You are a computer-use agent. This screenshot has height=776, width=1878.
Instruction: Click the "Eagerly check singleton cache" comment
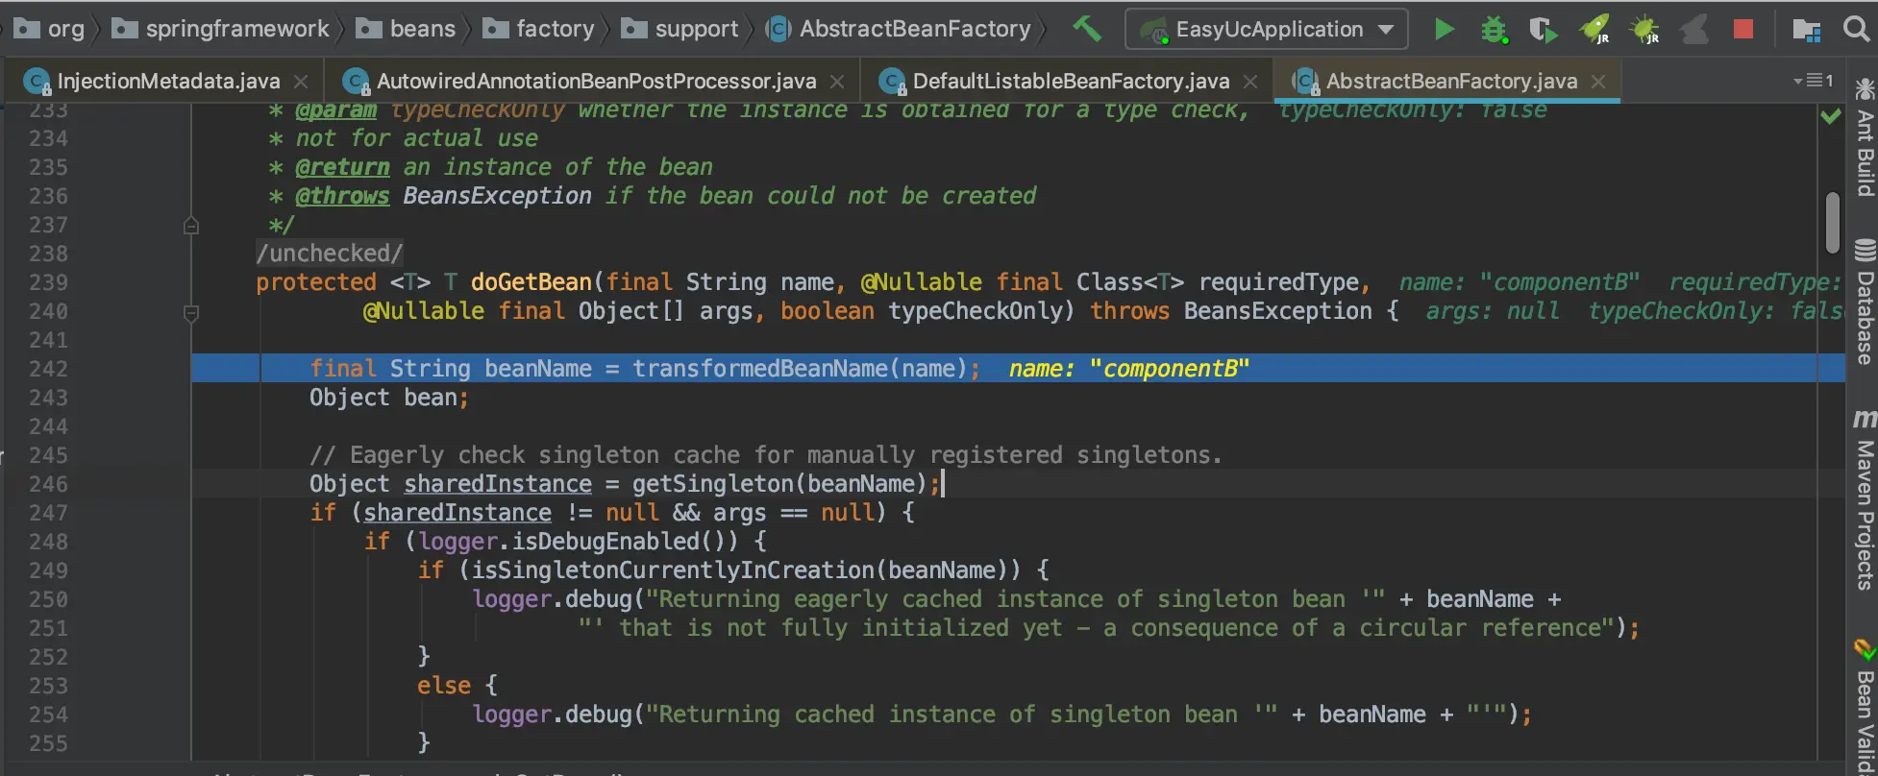[x=766, y=455]
